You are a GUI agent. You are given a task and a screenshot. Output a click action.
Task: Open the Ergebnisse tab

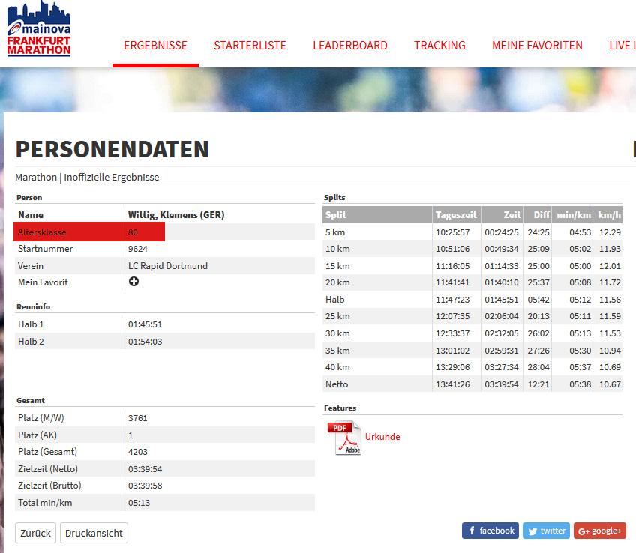(155, 46)
